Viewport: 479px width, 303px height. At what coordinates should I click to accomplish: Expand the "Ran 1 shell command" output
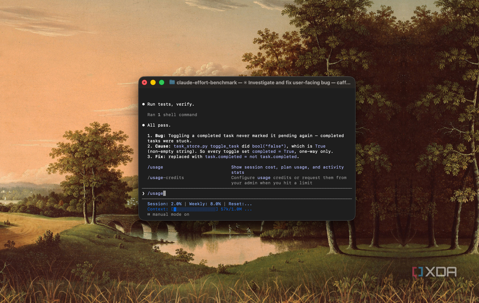172,115
